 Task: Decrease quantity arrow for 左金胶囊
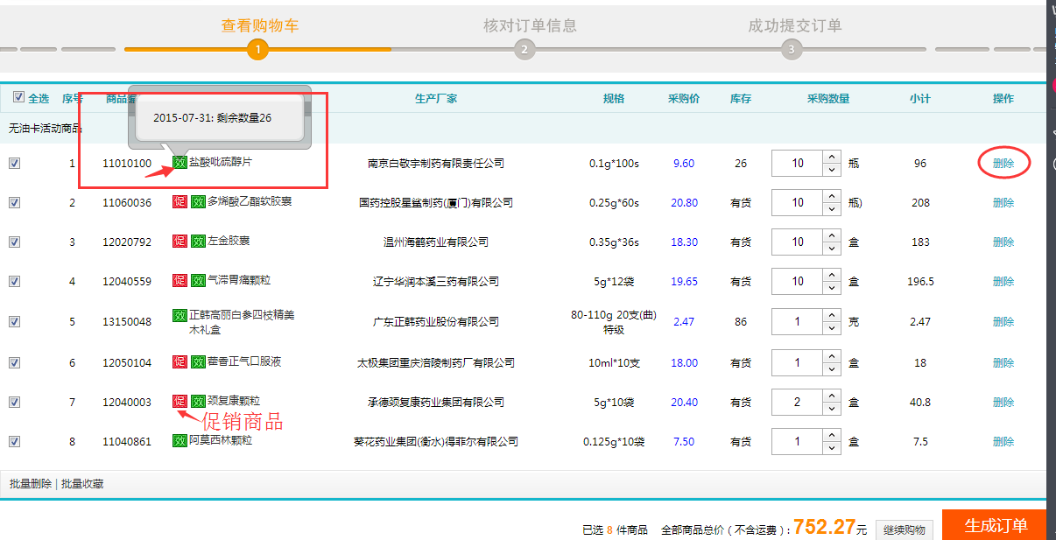[x=832, y=248]
